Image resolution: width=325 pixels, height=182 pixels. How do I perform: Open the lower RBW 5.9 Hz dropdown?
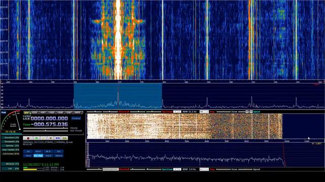pyautogui.click(x=204, y=169)
